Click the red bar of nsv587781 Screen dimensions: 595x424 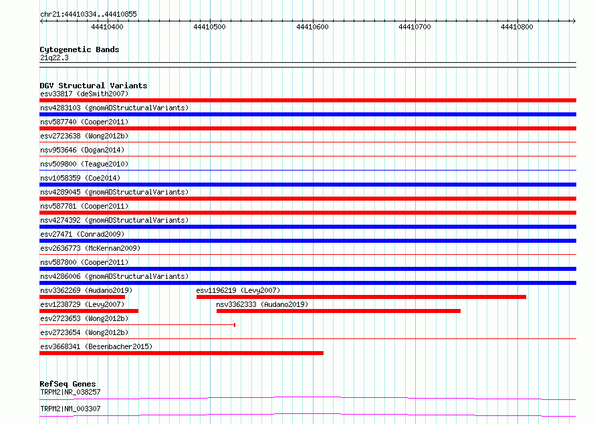[x=308, y=213]
